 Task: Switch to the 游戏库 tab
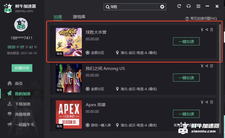(x=79, y=17)
